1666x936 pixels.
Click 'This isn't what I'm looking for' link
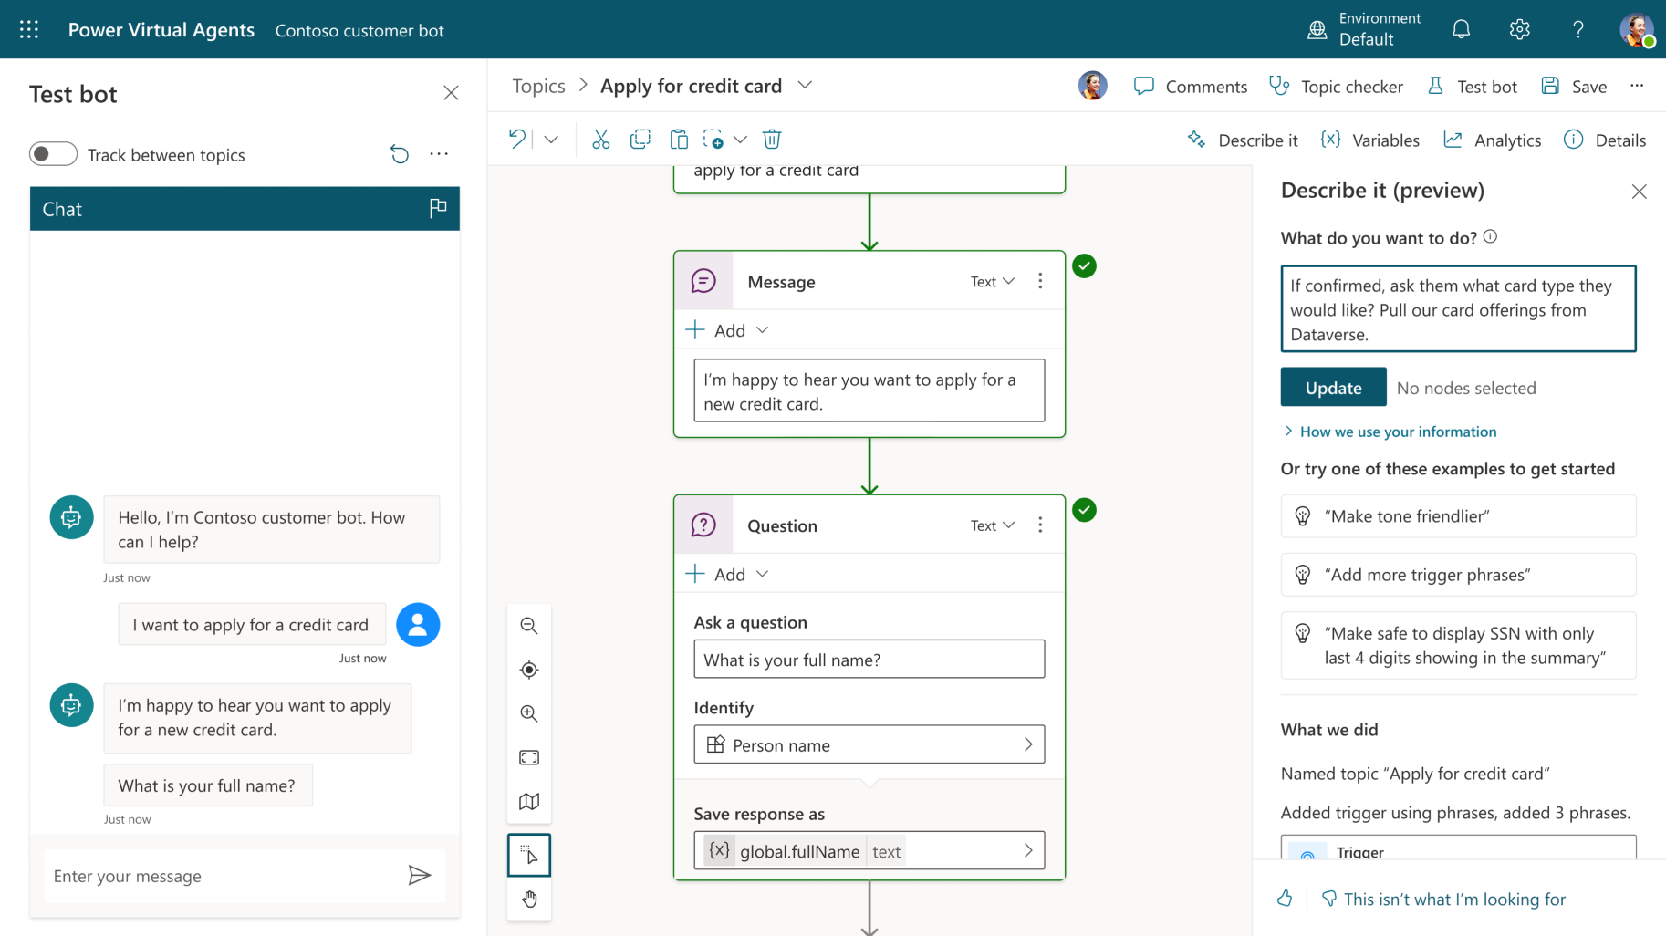[1455, 899]
